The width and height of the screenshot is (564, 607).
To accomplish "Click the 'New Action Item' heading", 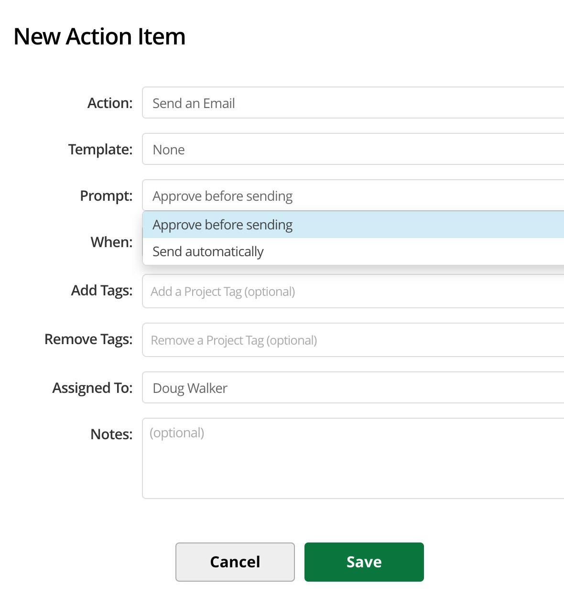I will [99, 36].
